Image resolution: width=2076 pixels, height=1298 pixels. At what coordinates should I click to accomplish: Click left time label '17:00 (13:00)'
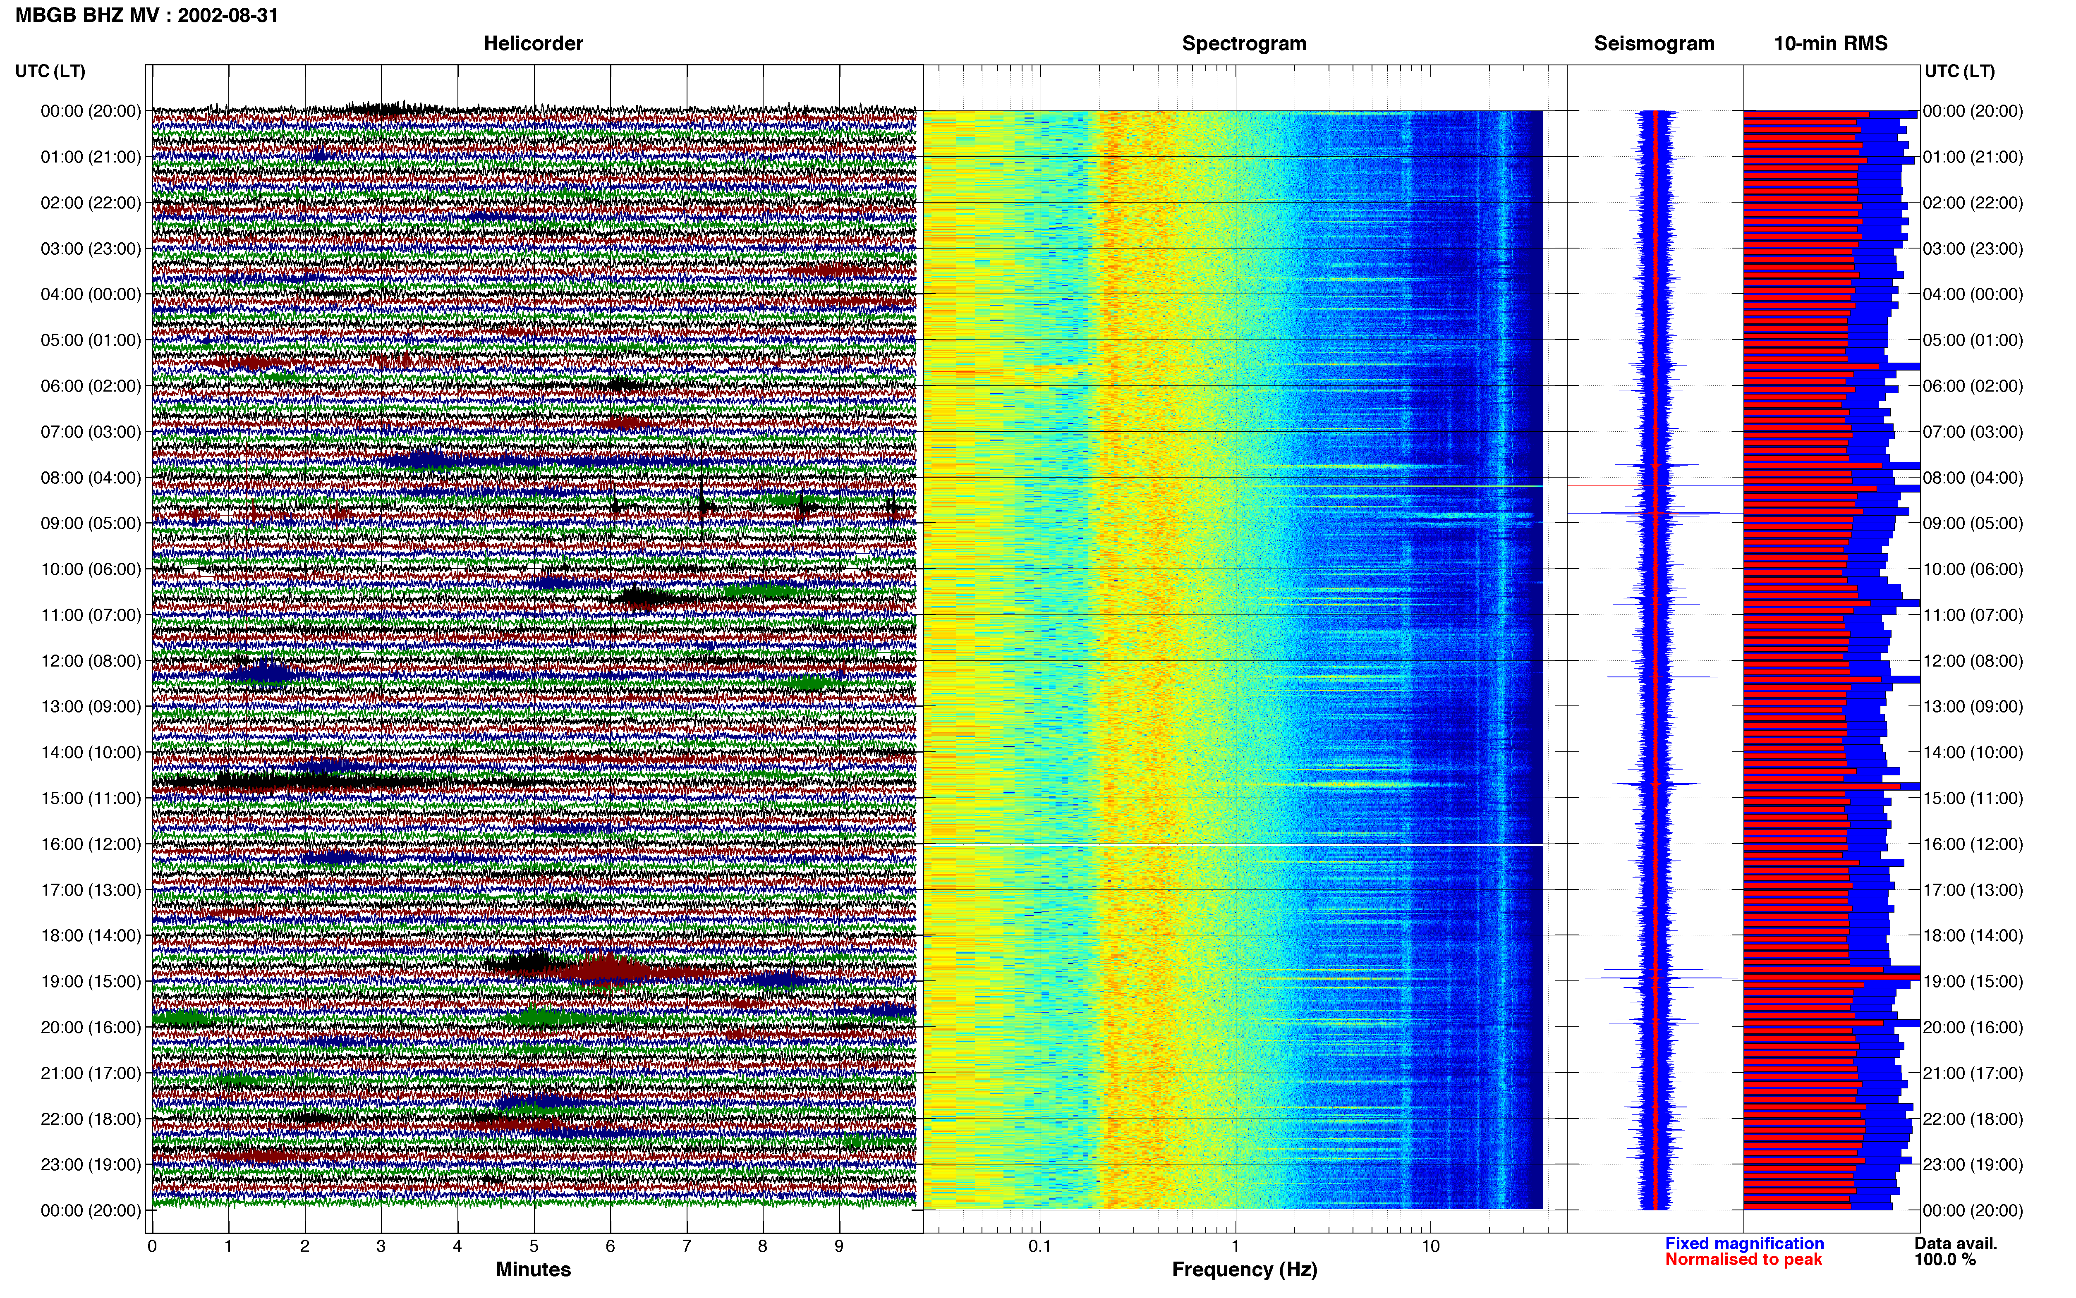[91, 890]
